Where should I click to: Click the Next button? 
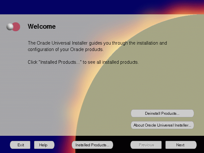181,145
